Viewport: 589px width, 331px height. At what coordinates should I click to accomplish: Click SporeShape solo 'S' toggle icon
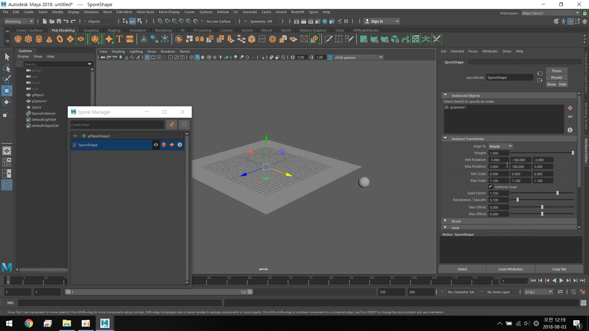(x=180, y=145)
